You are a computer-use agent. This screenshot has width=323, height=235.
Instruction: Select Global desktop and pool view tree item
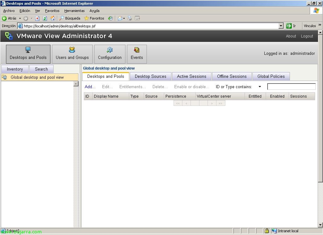pyautogui.click(x=40, y=77)
